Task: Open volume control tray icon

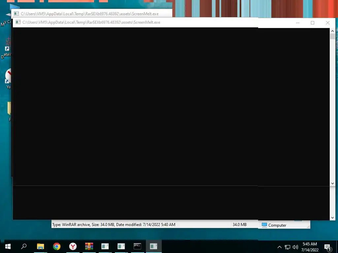Action: tap(295, 247)
